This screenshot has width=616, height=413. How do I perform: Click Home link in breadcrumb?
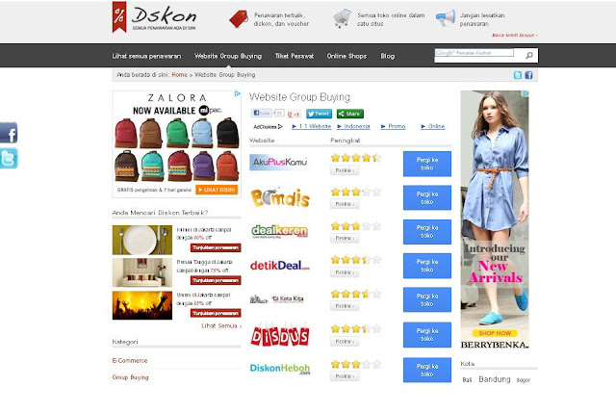pyautogui.click(x=180, y=75)
